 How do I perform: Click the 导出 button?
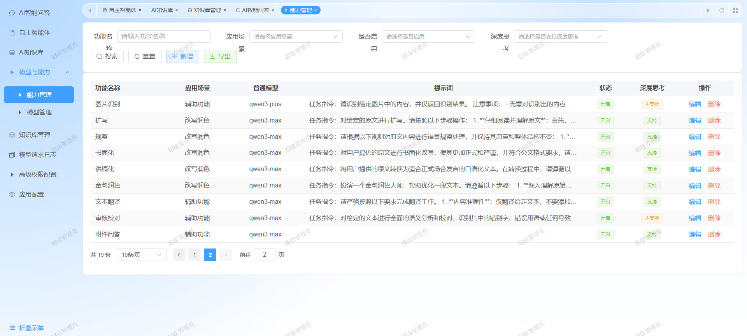click(220, 56)
